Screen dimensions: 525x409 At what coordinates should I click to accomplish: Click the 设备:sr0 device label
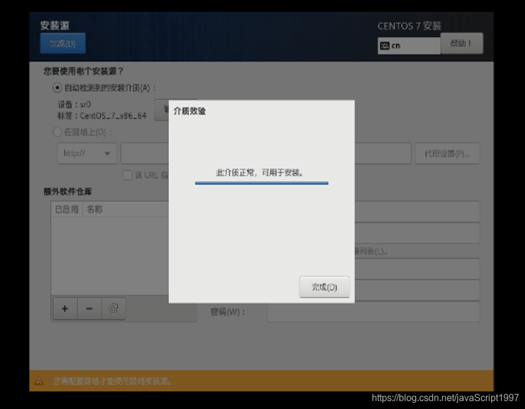tap(74, 105)
